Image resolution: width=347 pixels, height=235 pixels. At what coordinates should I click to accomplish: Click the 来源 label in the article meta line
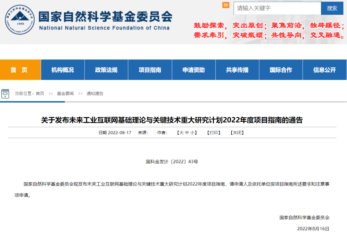(143, 133)
